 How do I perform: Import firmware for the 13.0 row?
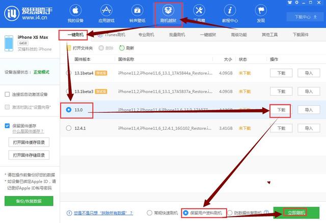tap(309, 110)
